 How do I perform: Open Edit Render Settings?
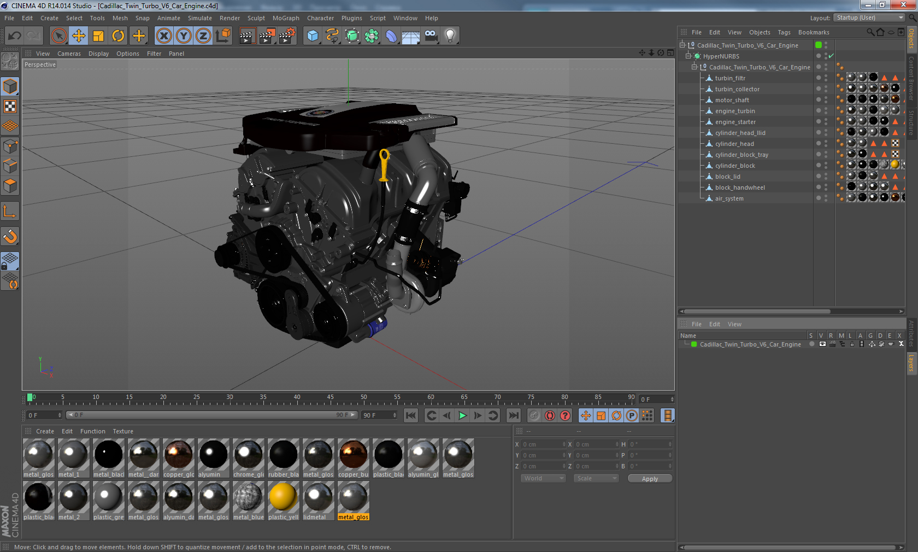click(287, 36)
